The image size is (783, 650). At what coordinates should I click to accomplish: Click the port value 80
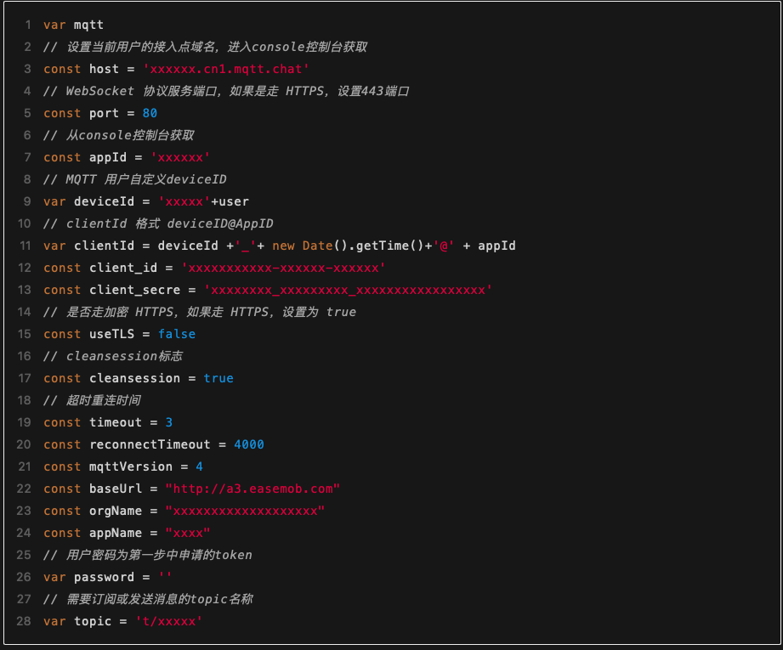point(150,113)
